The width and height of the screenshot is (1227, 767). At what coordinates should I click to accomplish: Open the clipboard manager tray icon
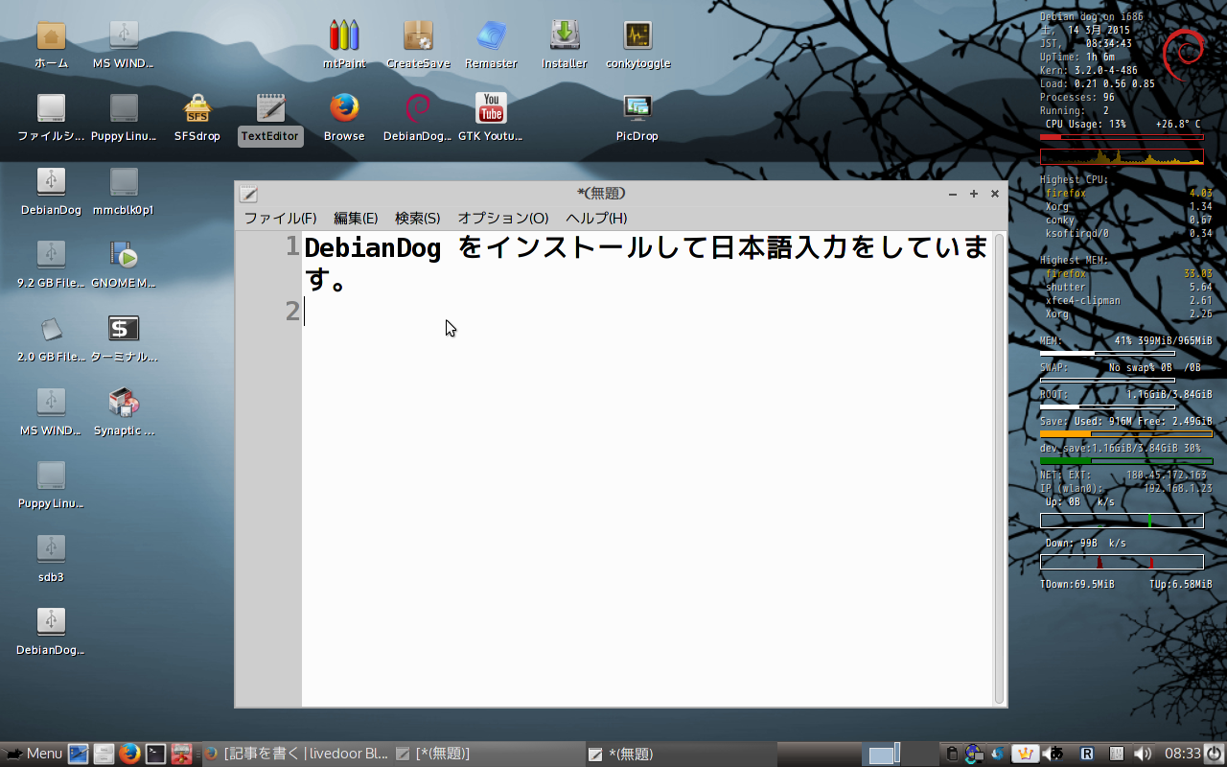(x=953, y=754)
